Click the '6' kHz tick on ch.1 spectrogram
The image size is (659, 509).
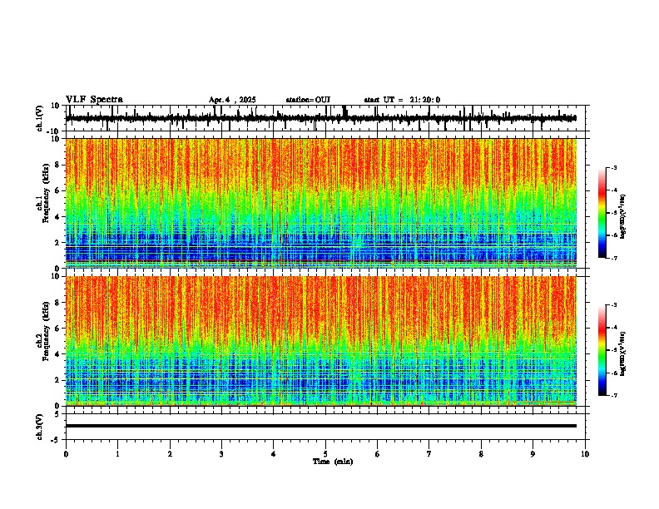coord(58,190)
